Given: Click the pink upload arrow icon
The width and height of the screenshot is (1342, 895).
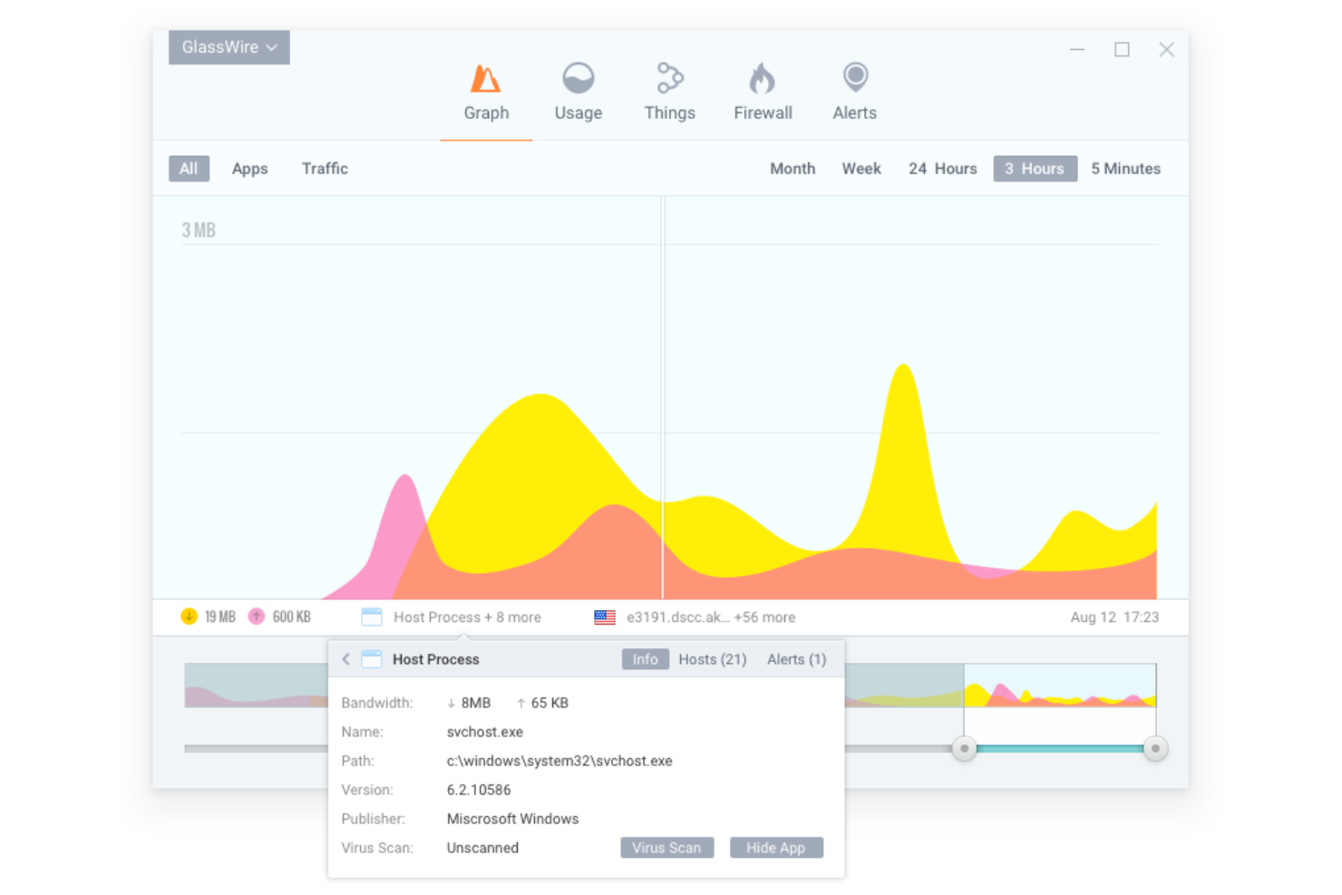Looking at the screenshot, I should click(x=257, y=617).
